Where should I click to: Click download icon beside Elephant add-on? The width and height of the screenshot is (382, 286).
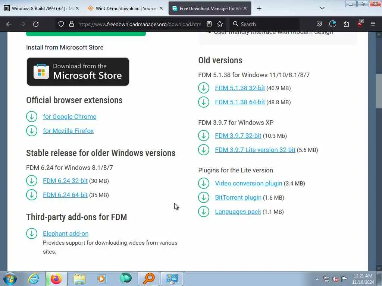point(32,233)
